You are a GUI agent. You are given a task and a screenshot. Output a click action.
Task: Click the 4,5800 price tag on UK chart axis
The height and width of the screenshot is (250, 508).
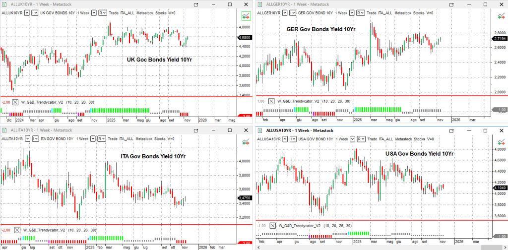(x=245, y=38)
